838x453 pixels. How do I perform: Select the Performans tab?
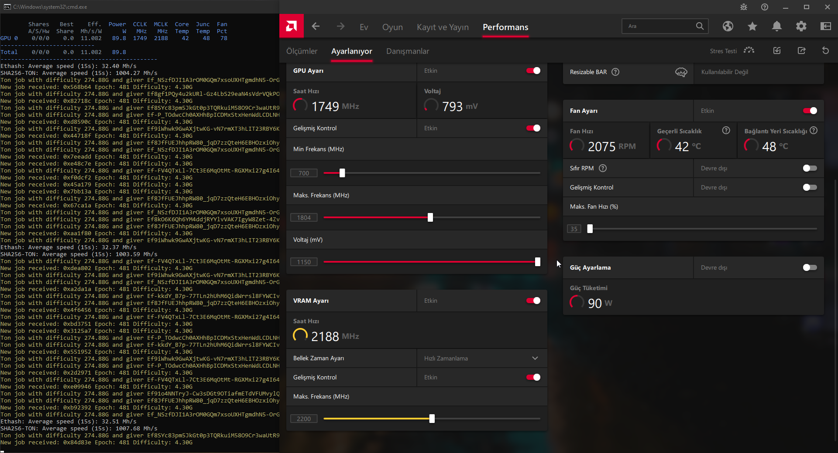pos(505,27)
